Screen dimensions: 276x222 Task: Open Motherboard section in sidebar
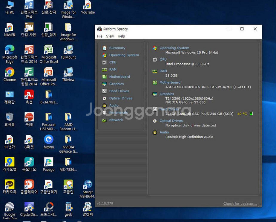point(119,77)
